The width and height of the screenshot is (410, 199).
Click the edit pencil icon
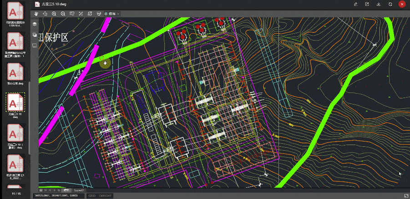click(355, 4)
